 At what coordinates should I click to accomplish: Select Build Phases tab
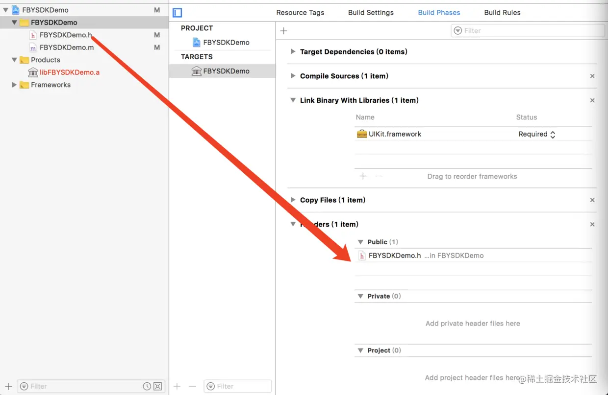click(x=439, y=12)
